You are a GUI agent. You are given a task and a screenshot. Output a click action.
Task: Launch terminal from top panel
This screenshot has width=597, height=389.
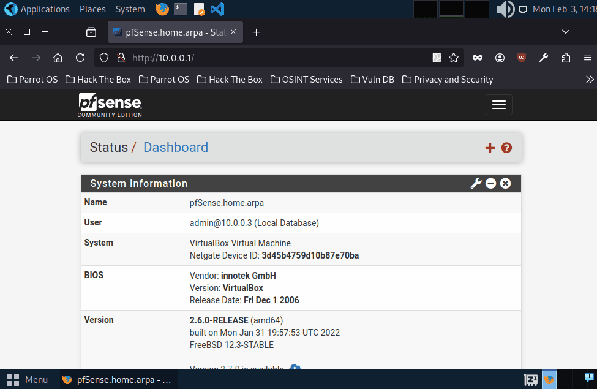pyautogui.click(x=181, y=9)
